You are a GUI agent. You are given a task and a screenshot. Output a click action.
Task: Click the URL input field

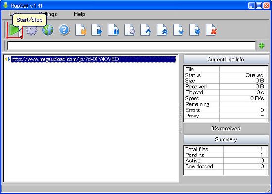pos(132,46)
